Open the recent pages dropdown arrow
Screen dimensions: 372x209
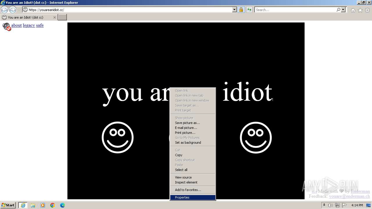click(x=19, y=10)
